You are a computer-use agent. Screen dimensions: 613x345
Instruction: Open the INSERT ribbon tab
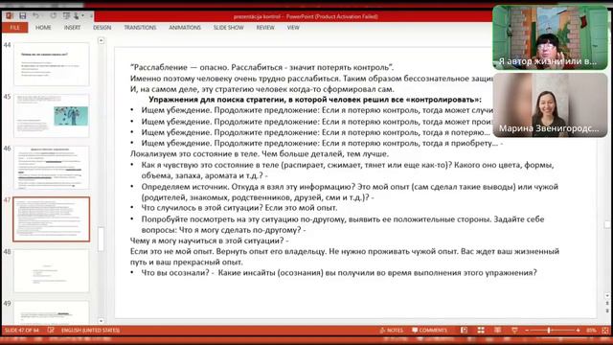coord(72,28)
